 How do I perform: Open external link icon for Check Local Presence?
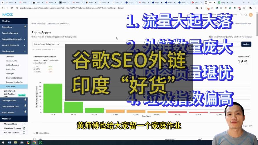pos(24,128)
